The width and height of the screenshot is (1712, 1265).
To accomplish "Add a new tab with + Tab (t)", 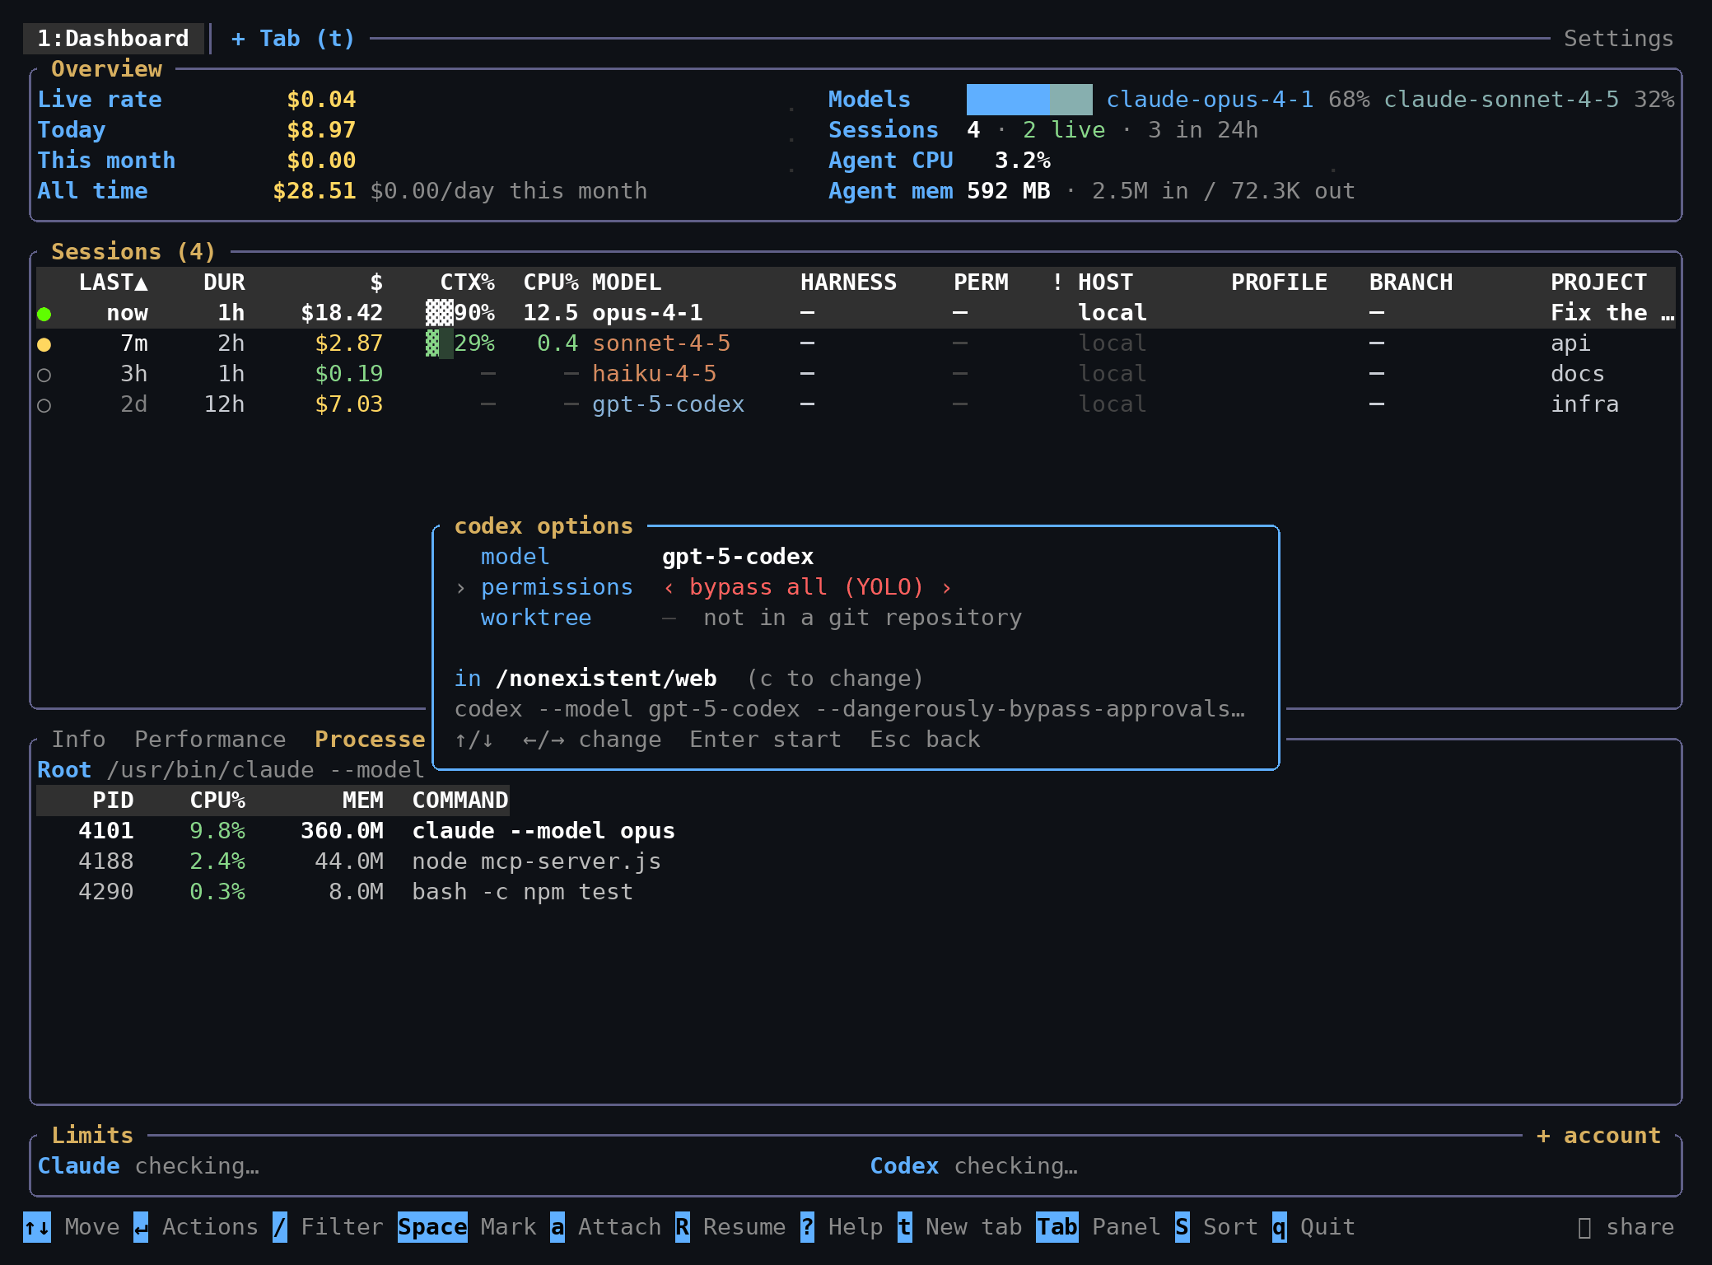I will (x=293, y=39).
